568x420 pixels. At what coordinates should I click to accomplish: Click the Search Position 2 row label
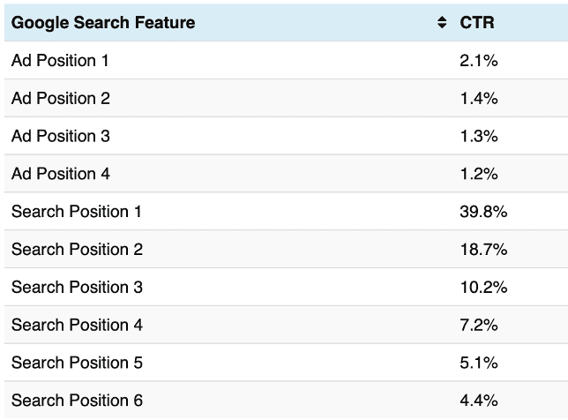[76, 250]
